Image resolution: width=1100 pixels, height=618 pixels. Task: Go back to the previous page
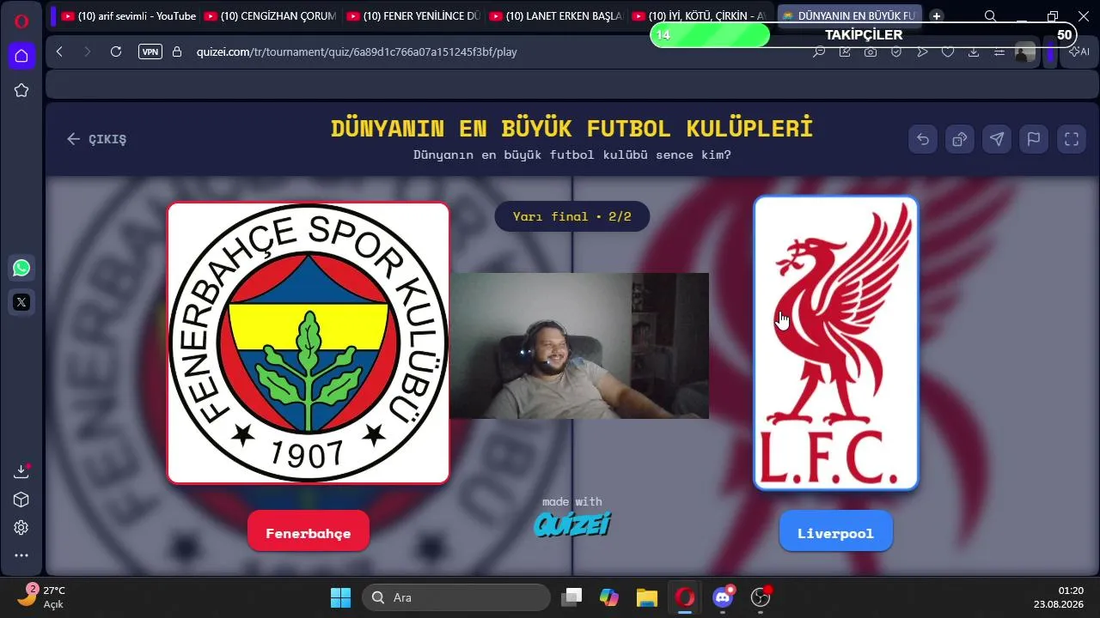pyautogui.click(x=59, y=51)
